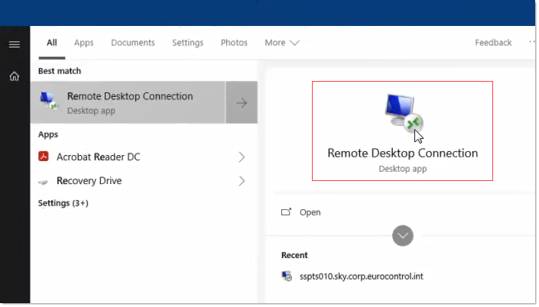Switch to the Apps tab

pos(83,43)
